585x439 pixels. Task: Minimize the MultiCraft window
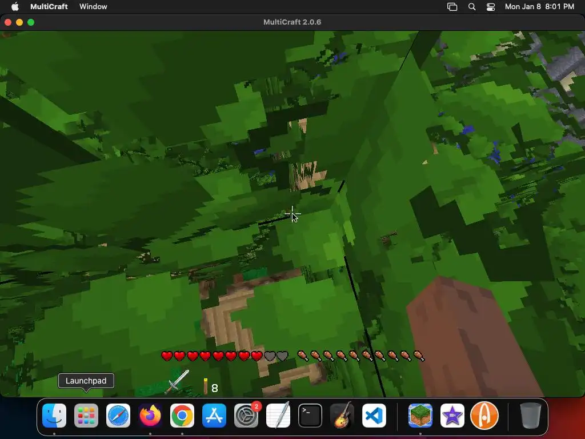tap(19, 22)
